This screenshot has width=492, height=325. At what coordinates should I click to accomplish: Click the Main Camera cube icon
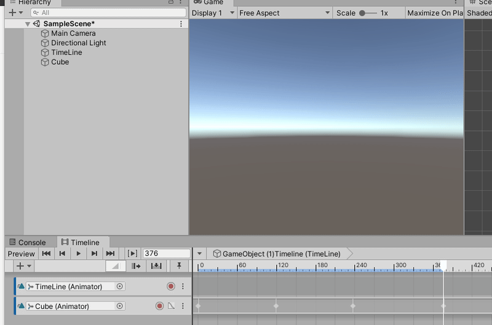tap(45, 33)
